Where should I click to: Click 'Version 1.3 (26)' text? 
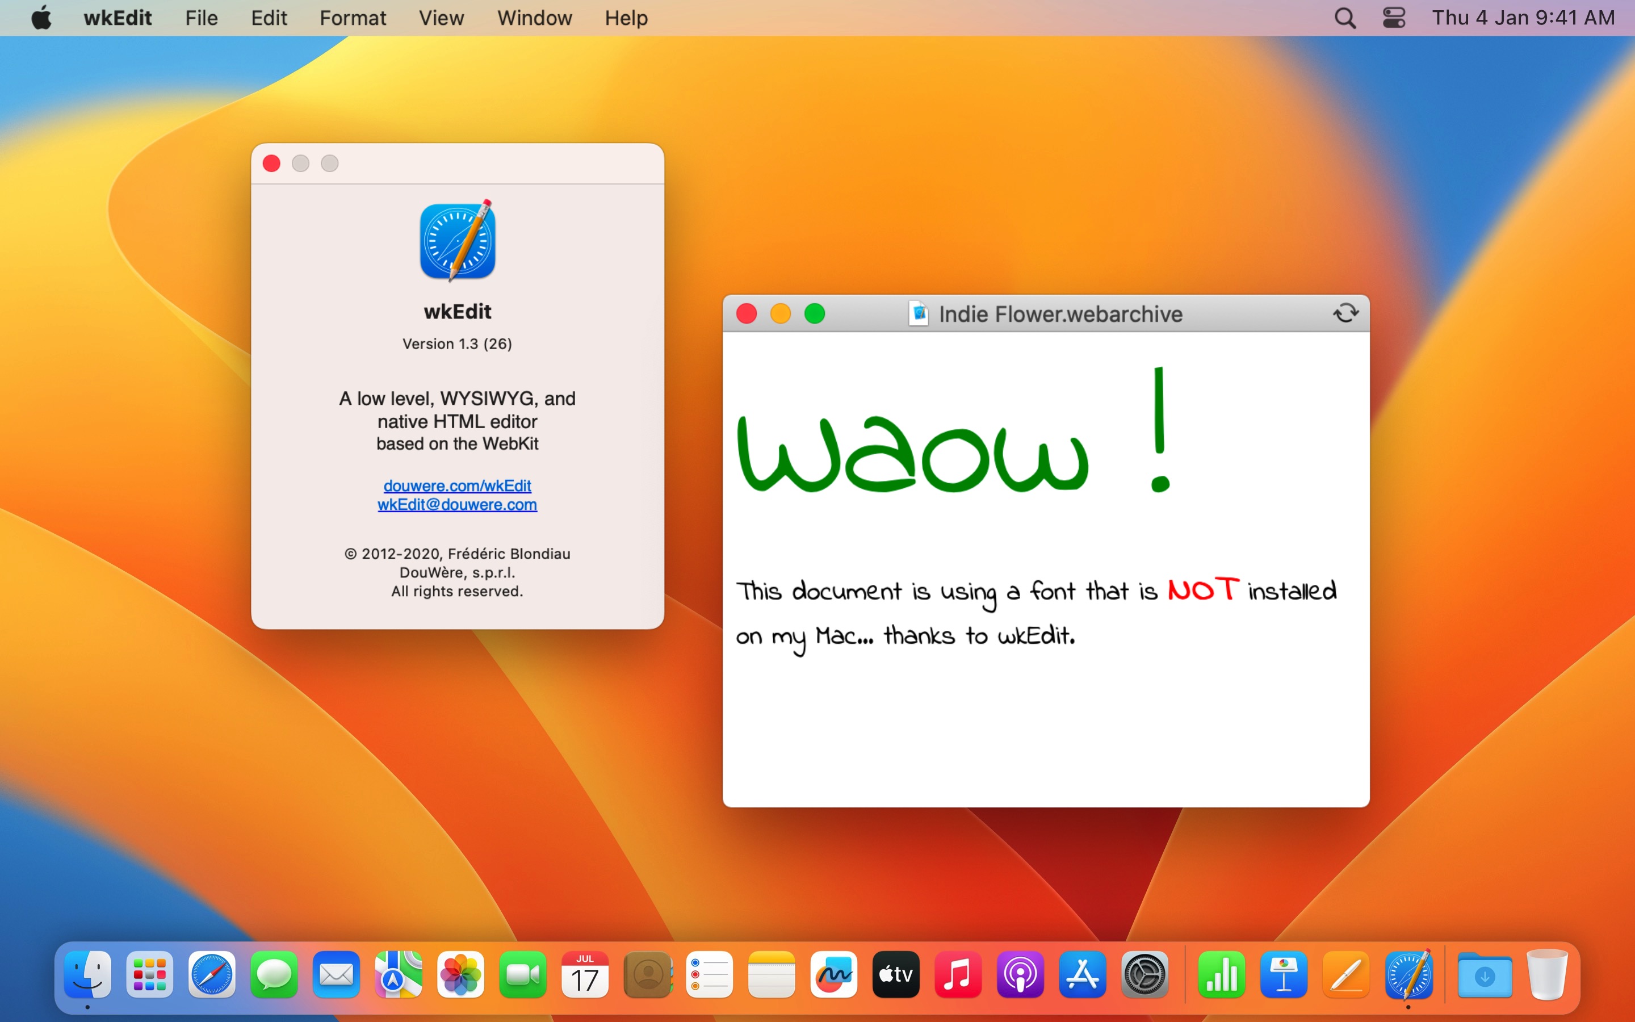pyautogui.click(x=458, y=344)
